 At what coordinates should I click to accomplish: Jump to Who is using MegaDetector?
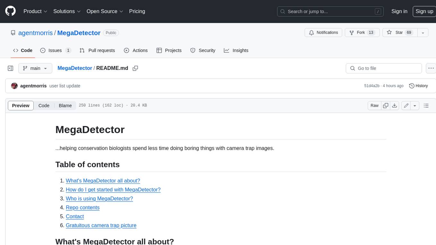99,199
